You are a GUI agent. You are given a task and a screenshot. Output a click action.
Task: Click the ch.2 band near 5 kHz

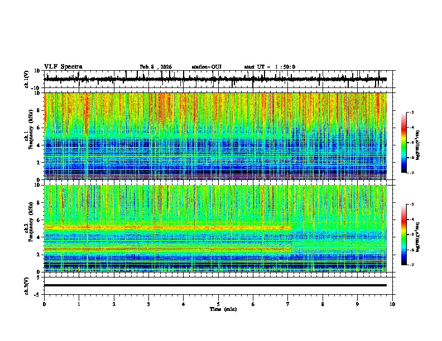pos(168,227)
